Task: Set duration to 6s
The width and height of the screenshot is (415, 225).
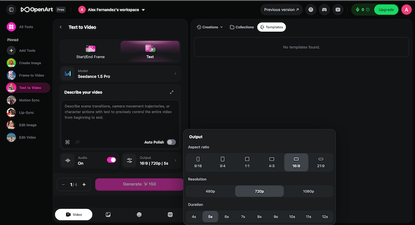Action: [227, 217]
